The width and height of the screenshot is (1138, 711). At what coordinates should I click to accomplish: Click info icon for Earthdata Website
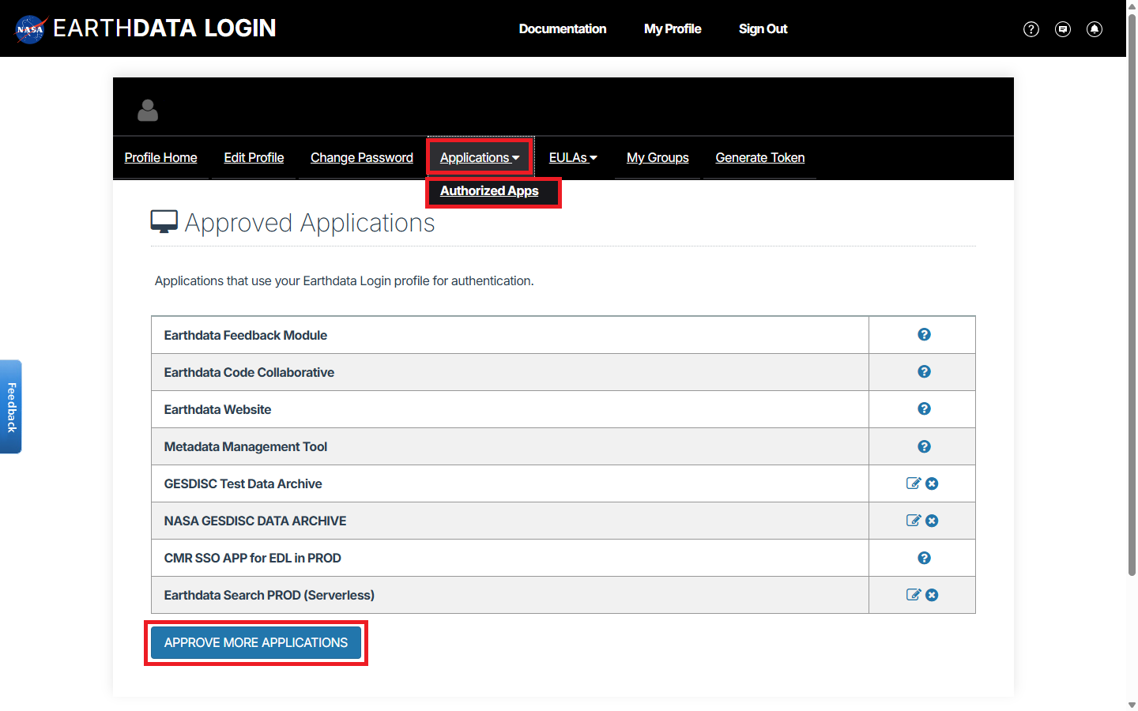tap(924, 408)
